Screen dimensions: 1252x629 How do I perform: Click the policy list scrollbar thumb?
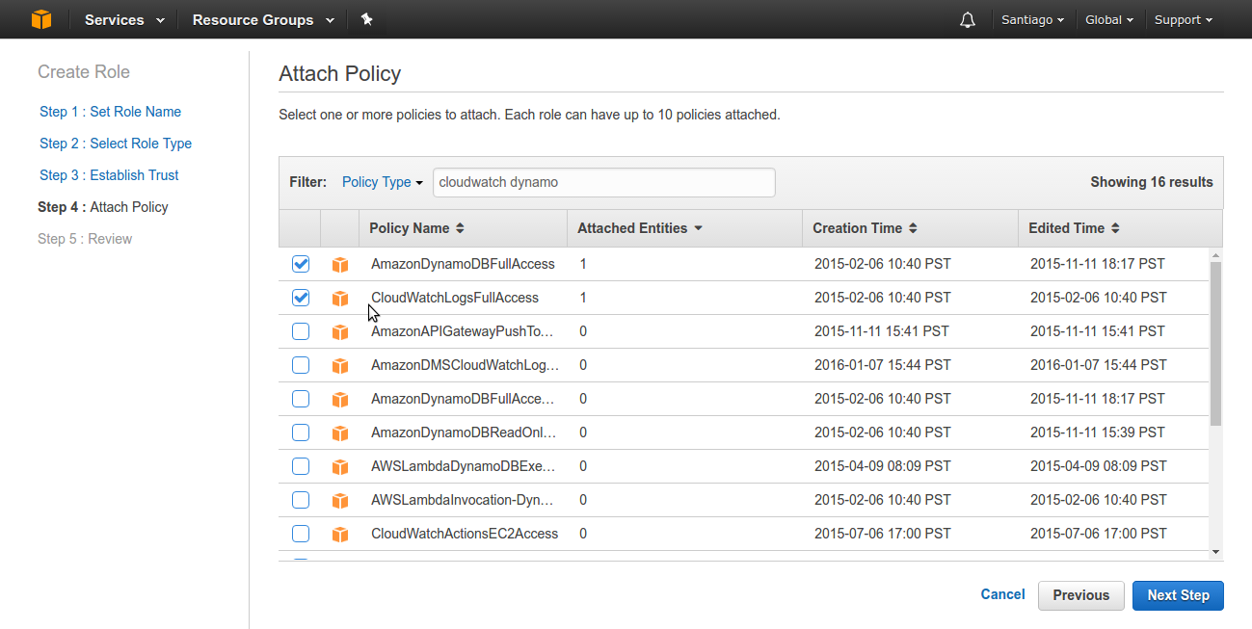coord(1215,344)
